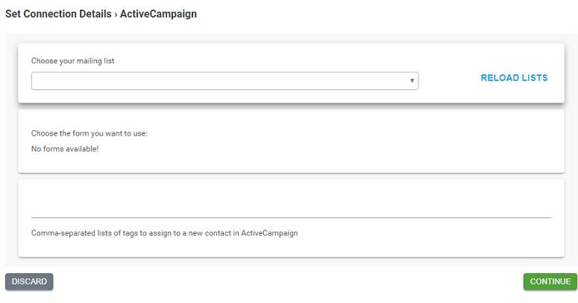Click the white area between Discard and Continue
Image resolution: width=578 pixels, height=303 pixels.
[288, 281]
